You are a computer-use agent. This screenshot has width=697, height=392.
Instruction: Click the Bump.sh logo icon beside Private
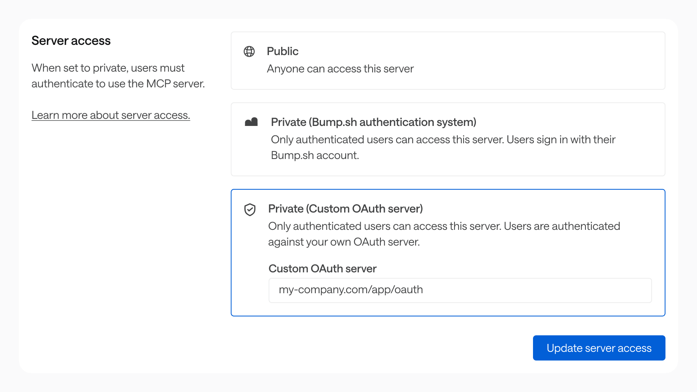(x=251, y=122)
